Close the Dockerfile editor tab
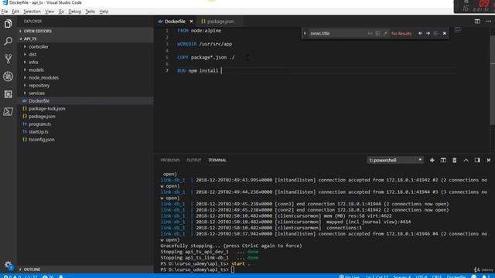495x278 pixels. click(191, 21)
